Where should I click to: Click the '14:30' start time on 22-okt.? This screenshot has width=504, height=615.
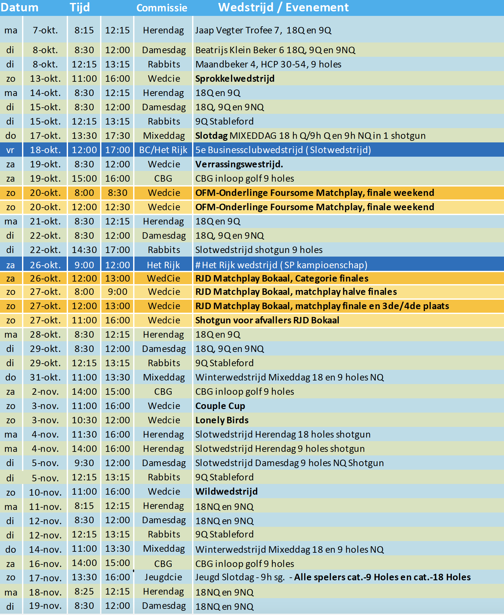pos(84,250)
